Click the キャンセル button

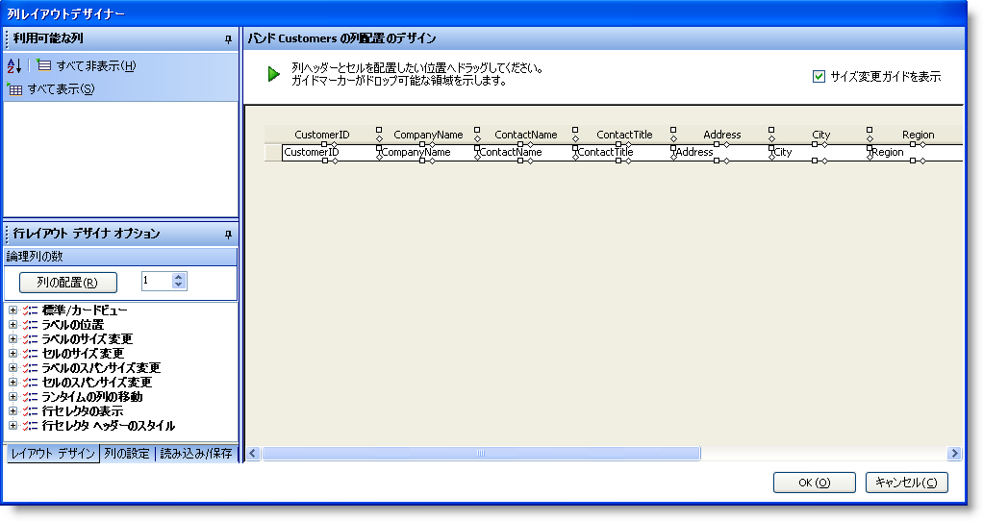pos(906,483)
